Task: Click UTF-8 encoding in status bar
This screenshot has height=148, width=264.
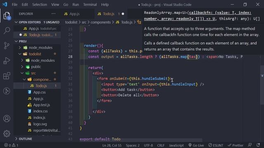Action: [148, 145]
